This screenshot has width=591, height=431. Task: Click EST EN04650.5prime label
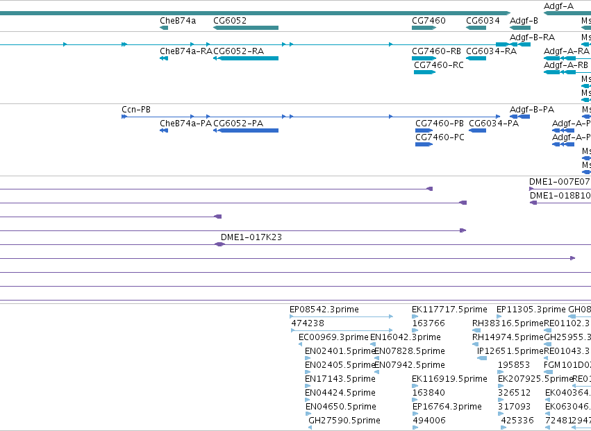pyautogui.click(x=341, y=407)
